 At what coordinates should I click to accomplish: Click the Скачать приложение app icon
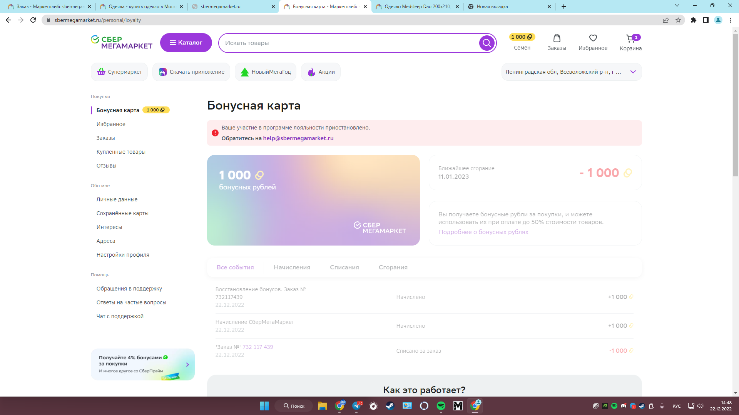pos(163,72)
